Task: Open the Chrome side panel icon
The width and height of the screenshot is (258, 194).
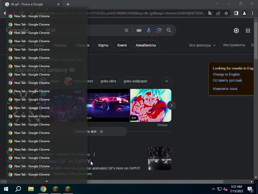Action: pyautogui.click(x=236, y=13)
